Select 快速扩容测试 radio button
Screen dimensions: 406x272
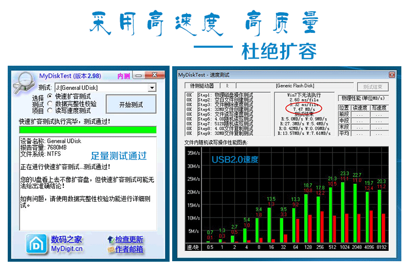coord(50,96)
